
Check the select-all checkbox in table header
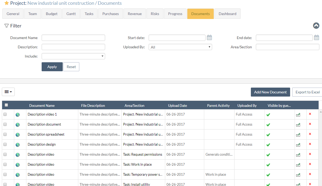pos(6,105)
